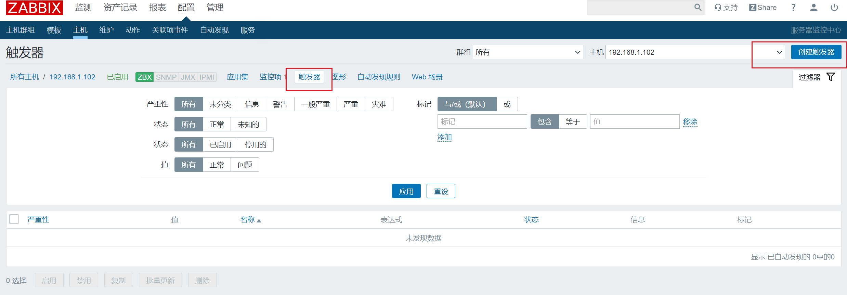Select 与/或 (默认) tag option
The height and width of the screenshot is (295, 847).
[x=467, y=104]
